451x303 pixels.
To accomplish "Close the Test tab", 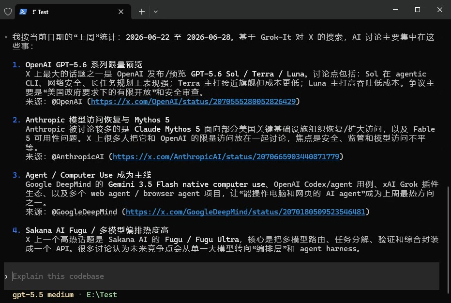I will [x=121, y=12].
